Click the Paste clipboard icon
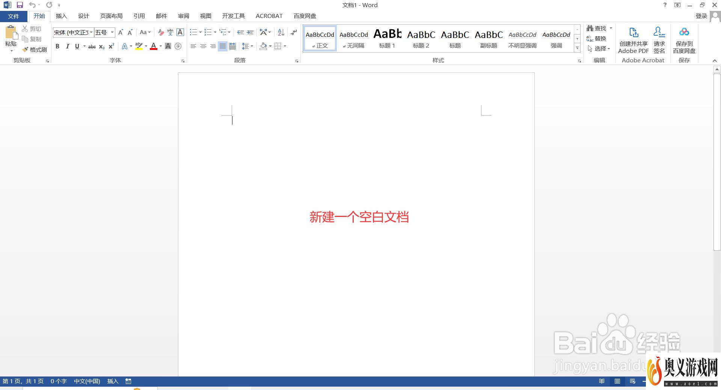This screenshot has height=390, width=721. tap(11, 33)
